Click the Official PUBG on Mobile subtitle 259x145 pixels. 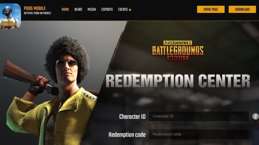click(38, 13)
